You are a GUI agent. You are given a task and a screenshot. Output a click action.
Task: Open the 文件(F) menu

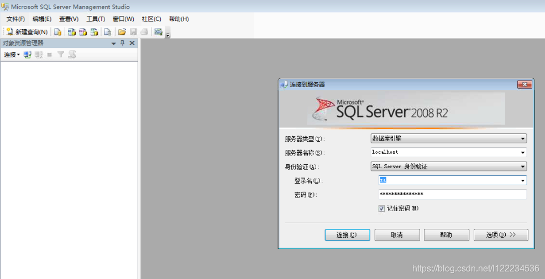pos(15,19)
